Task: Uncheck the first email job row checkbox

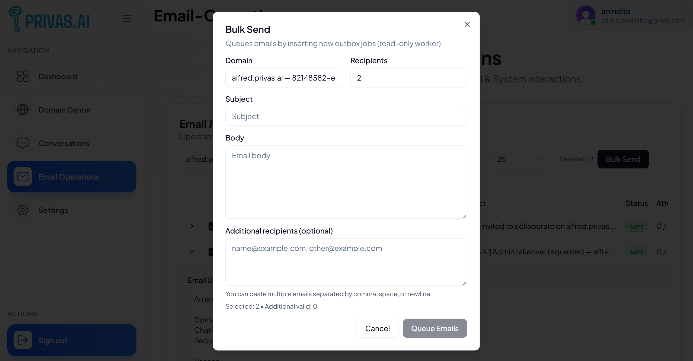Action: [211, 226]
